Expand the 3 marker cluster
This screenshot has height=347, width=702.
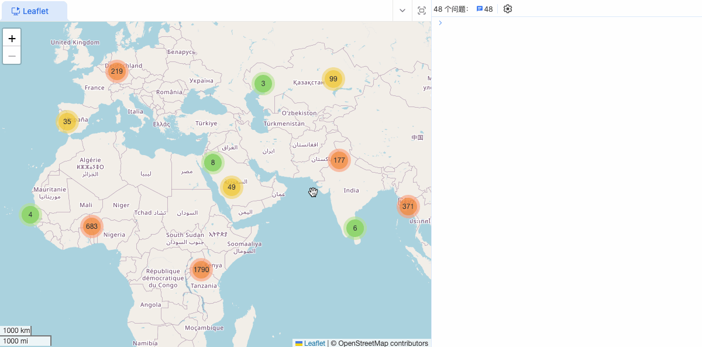point(263,84)
